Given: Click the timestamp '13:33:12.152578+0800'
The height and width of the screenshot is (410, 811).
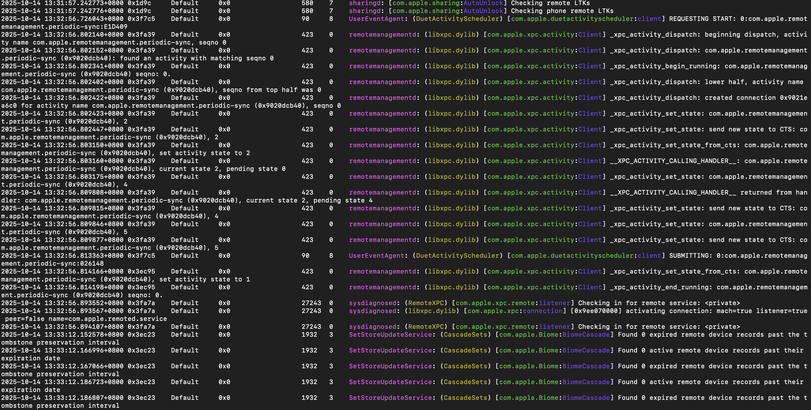Looking at the screenshot, I should (84, 334).
